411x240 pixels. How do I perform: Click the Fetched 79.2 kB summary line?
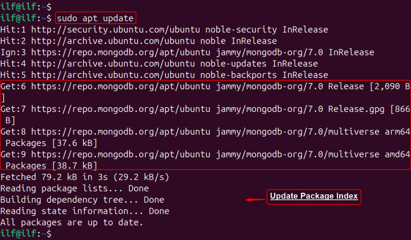[x=85, y=177]
